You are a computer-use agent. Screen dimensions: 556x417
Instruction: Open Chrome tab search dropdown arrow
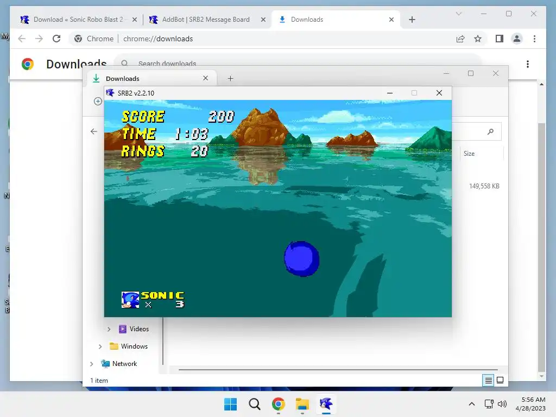point(458,14)
